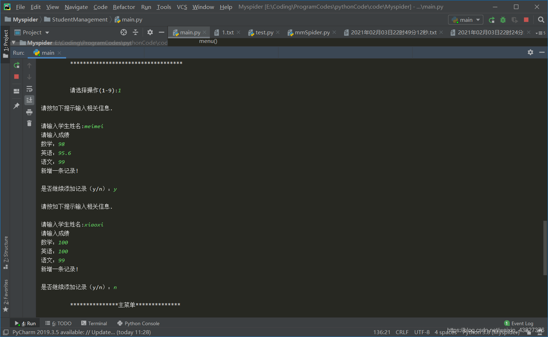Toggle tool window bars icon in status bar

click(6, 332)
